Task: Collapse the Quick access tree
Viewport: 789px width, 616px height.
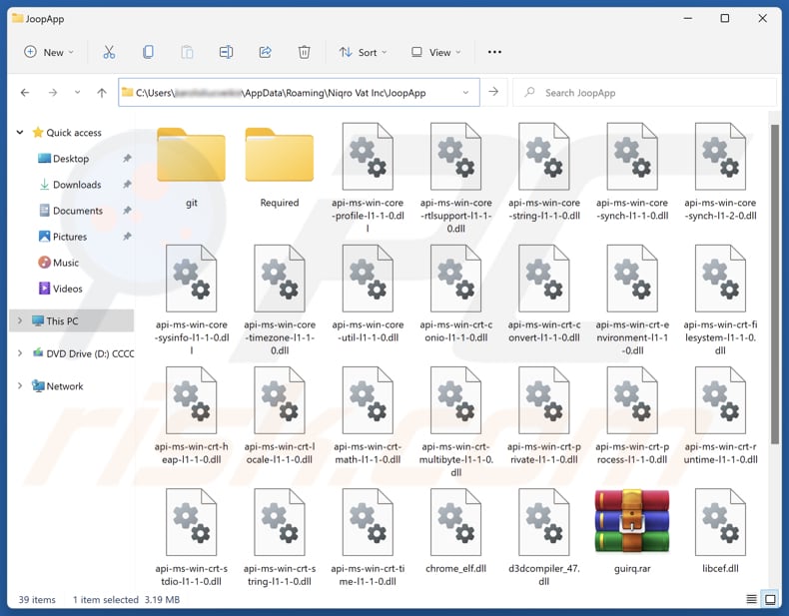Action: point(20,132)
